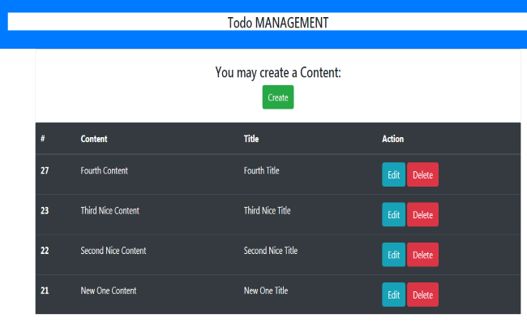Click the green Create button

tap(277, 97)
